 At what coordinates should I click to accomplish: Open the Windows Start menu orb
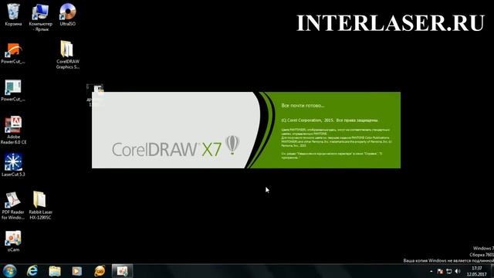(x=10, y=271)
